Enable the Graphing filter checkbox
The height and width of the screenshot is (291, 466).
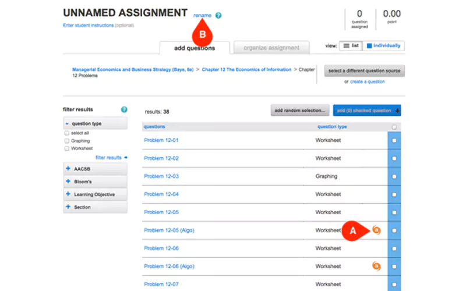point(67,141)
